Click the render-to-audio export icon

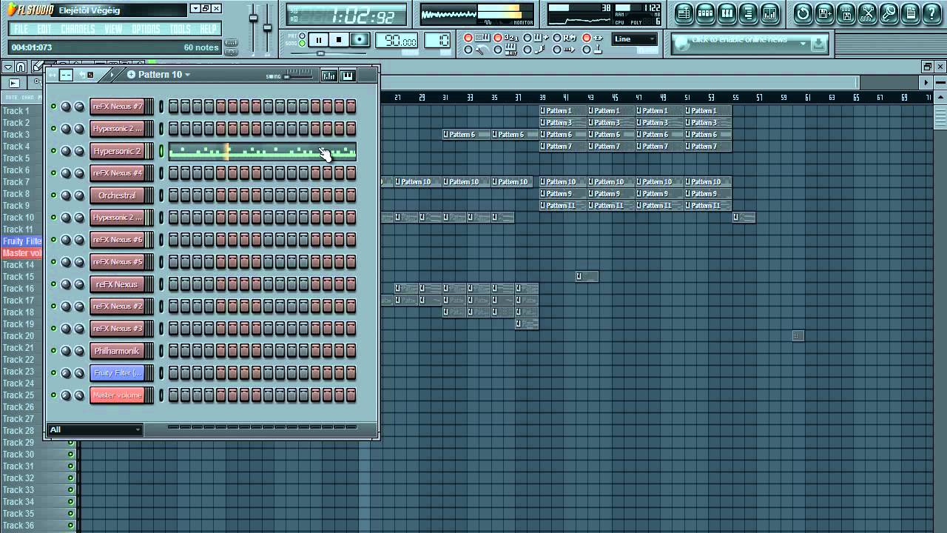click(x=846, y=13)
